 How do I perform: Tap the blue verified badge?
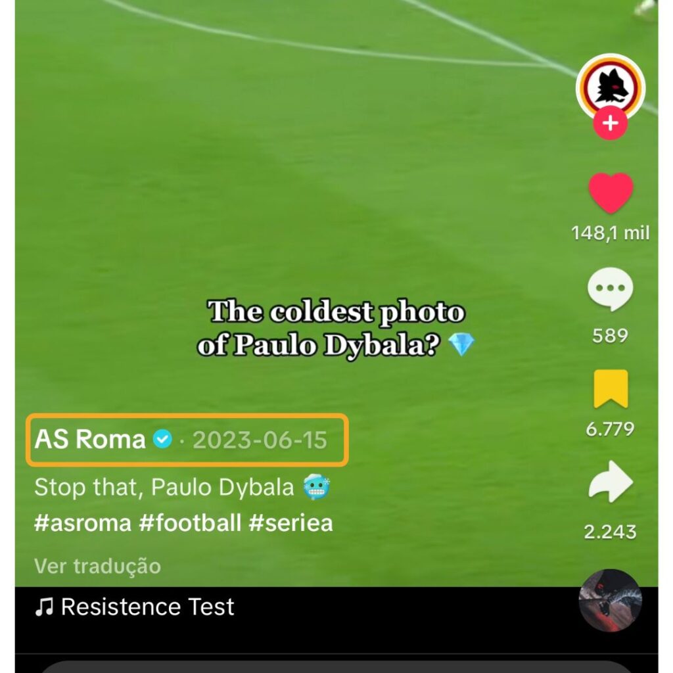(x=162, y=440)
